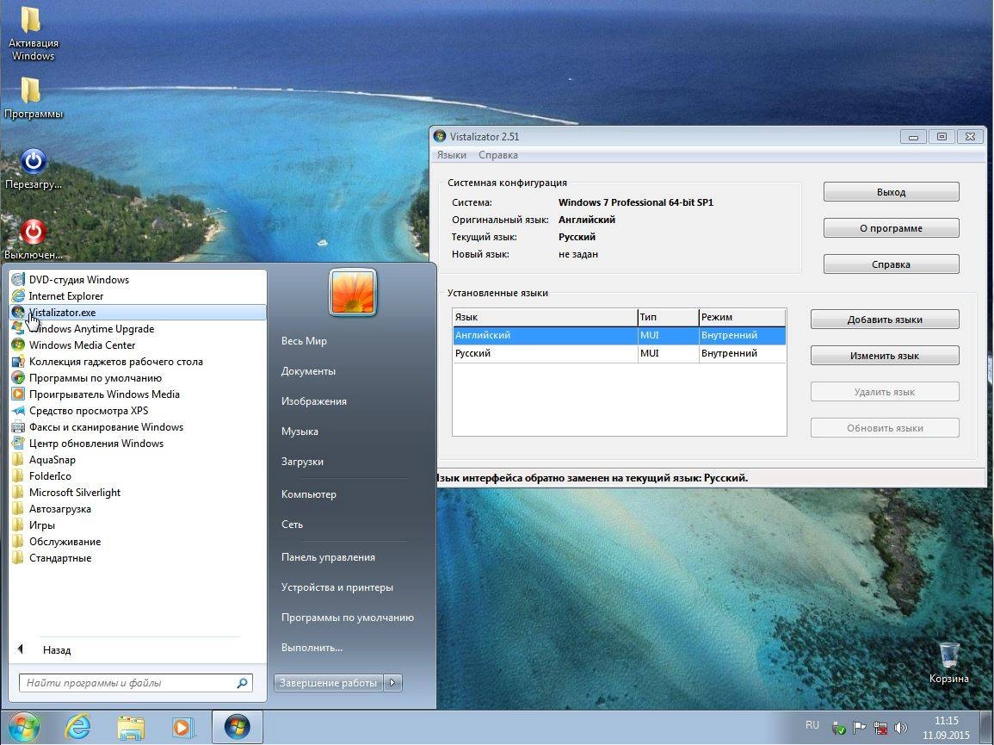This screenshot has width=994, height=745.
Task: Click the volume speaker tray icon
Action: point(901,728)
